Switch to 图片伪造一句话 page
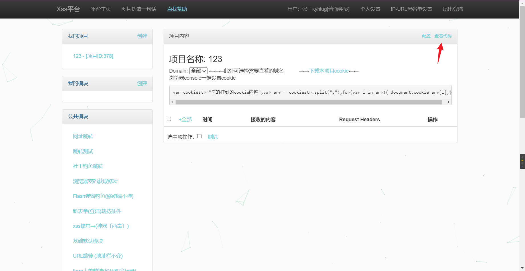Image resolution: width=525 pixels, height=271 pixels. (139, 9)
